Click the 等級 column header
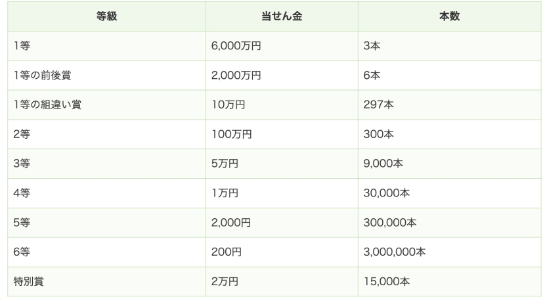This screenshot has width=545, height=301. coord(106,16)
